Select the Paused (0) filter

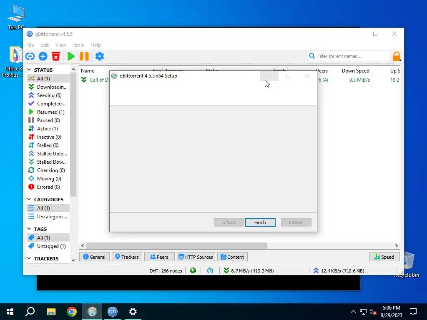[48, 120]
